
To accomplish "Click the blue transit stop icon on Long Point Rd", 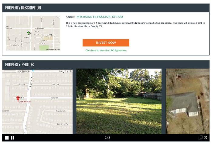I will [x=33, y=70].
